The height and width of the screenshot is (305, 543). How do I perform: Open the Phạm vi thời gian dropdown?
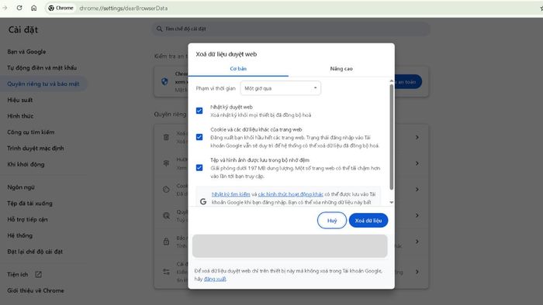point(281,88)
